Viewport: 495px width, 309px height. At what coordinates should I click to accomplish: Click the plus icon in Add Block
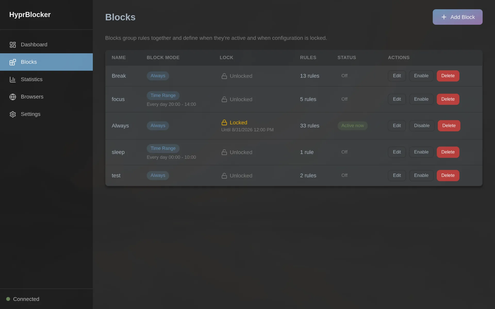click(x=444, y=17)
